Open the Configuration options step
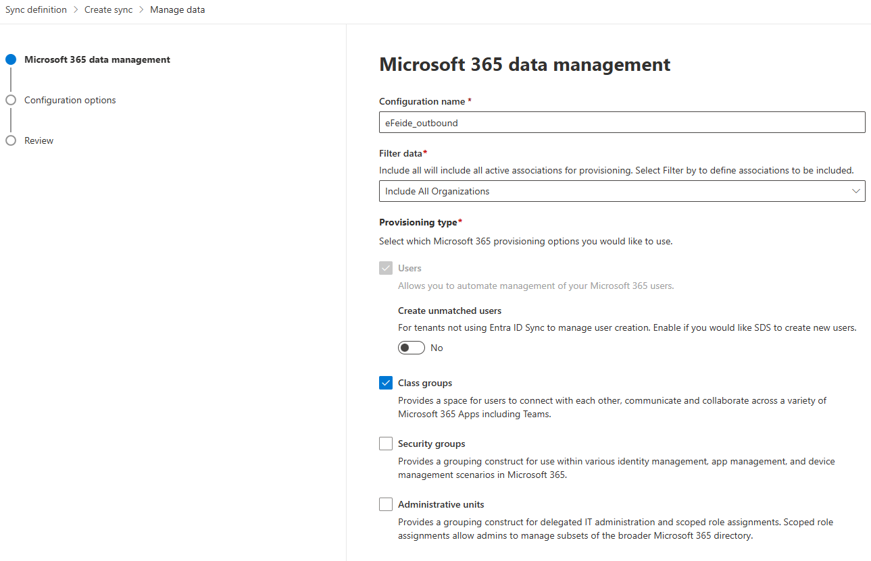 pyautogui.click(x=70, y=100)
